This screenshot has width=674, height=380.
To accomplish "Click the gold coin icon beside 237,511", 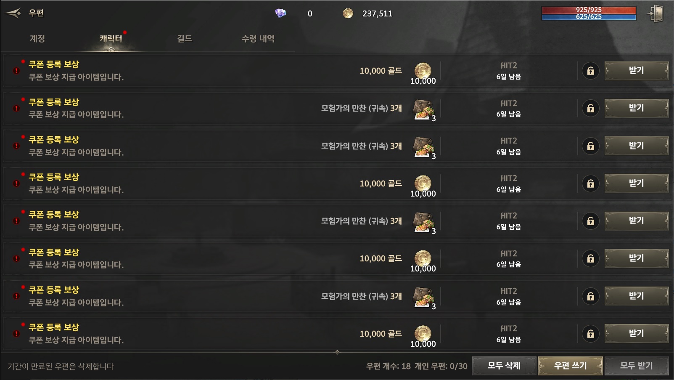I will pos(348,13).
